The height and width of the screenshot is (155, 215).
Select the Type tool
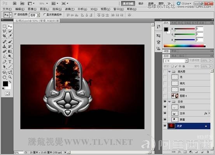pos(10,62)
